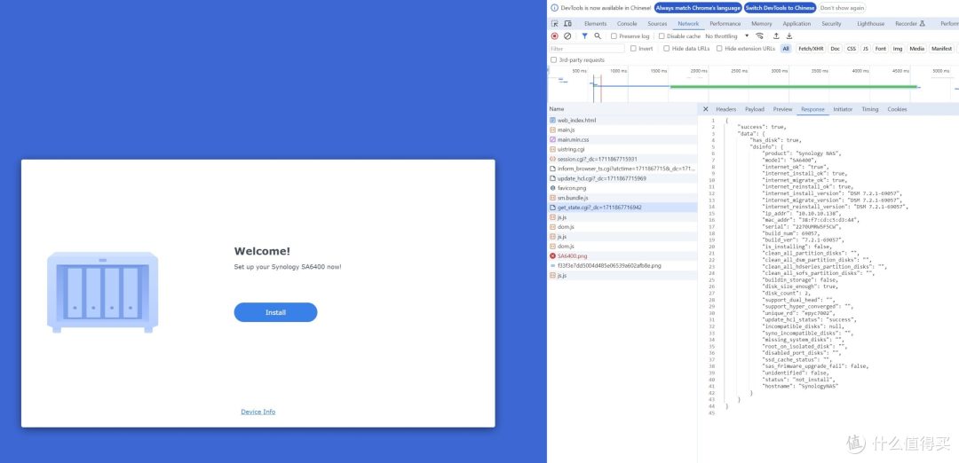Click Switch DevTools to Chinese

[x=780, y=8]
